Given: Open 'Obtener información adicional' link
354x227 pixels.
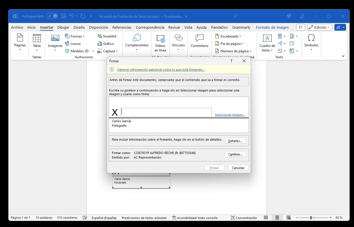Looking at the screenshot, I should coord(161,70).
